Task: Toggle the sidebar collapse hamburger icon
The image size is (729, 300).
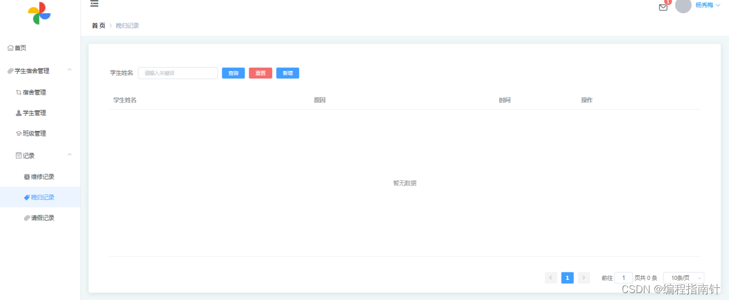Action: point(95,3)
